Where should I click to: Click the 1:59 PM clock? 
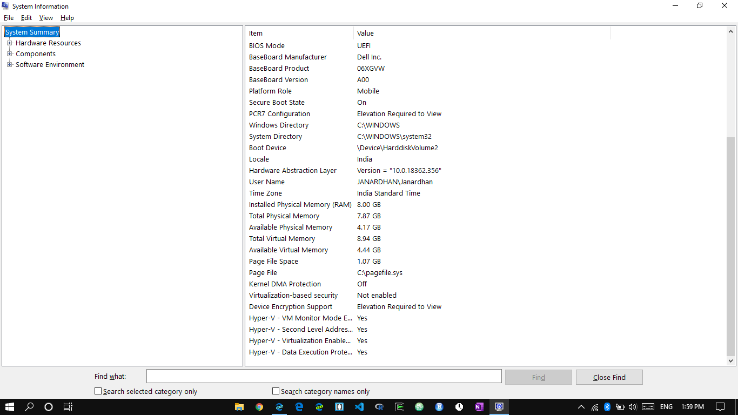693,407
